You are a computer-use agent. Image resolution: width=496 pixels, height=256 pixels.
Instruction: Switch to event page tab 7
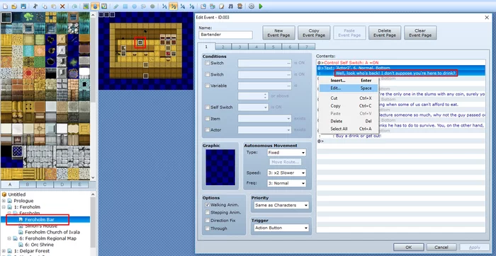307,47
